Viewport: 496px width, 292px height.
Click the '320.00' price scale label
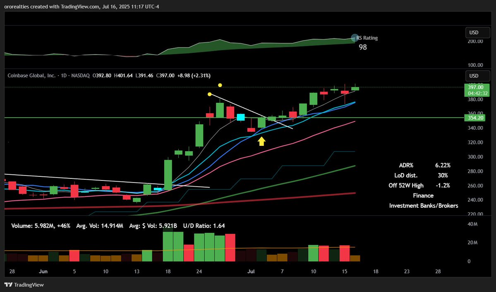475,142
